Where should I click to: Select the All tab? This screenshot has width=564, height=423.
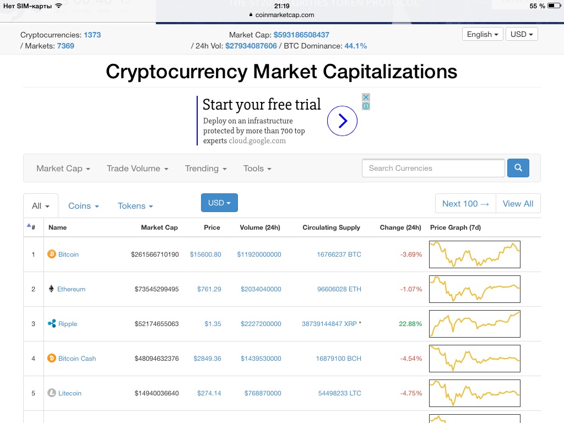pyautogui.click(x=41, y=206)
